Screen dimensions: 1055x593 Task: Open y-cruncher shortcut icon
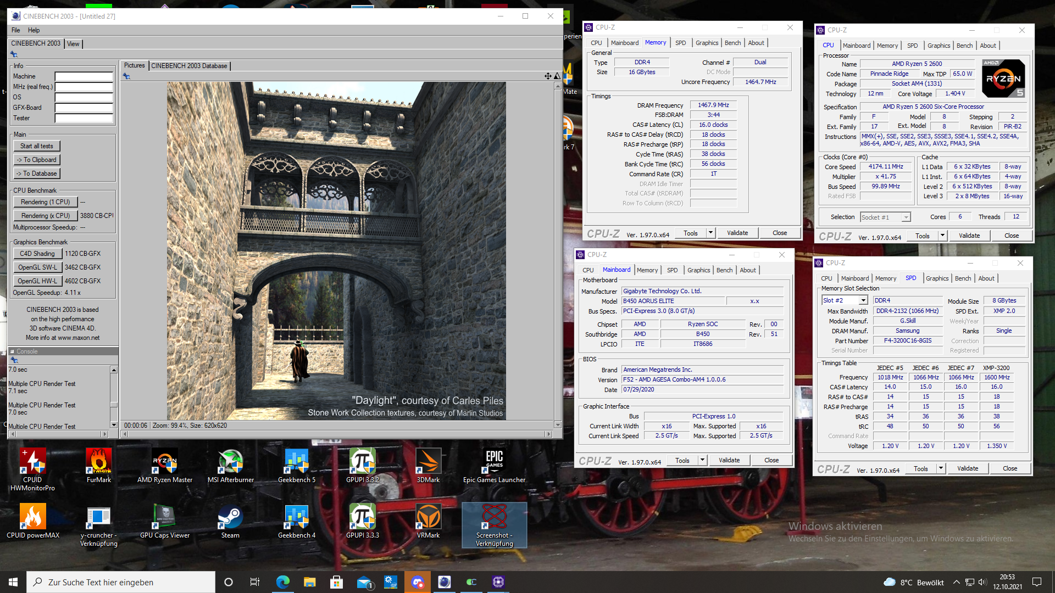coord(99,525)
